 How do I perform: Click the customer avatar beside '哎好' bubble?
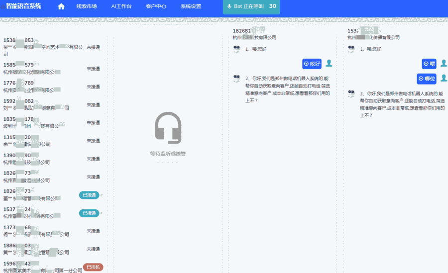point(329,63)
